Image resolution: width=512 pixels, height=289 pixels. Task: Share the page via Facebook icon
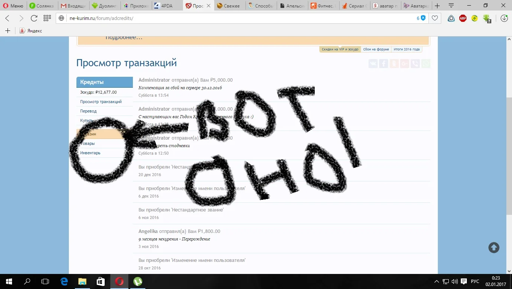tap(383, 63)
